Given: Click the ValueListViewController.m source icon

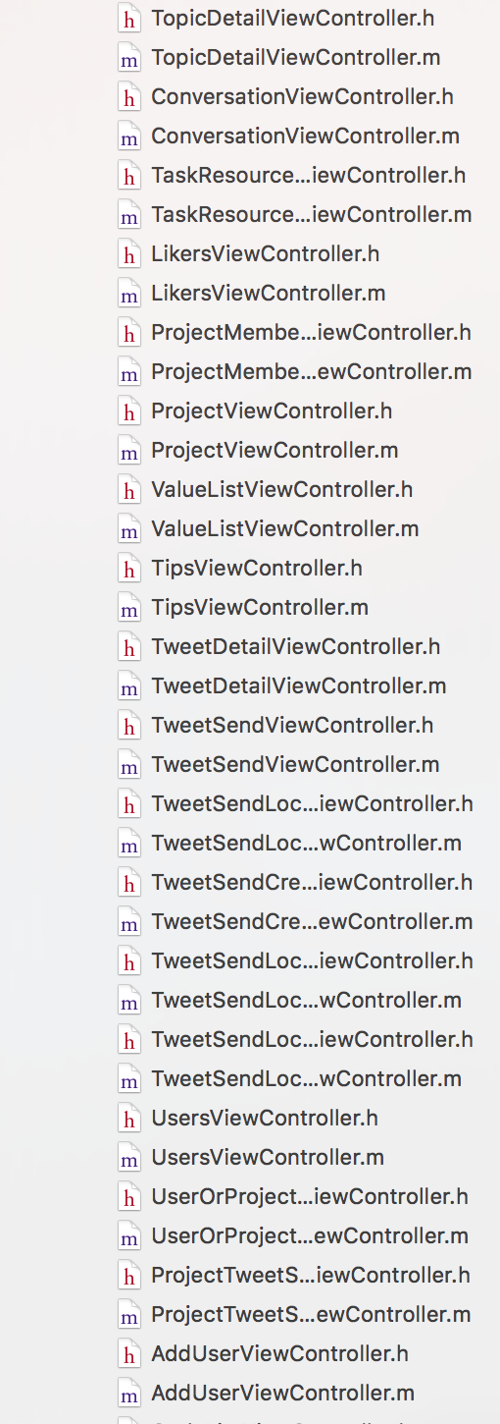Looking at the screenshot, I should click(x=128, y=529).
